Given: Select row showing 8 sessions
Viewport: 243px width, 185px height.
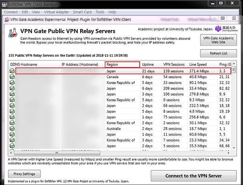Looking at the screenshot, I should coord(120,111).
